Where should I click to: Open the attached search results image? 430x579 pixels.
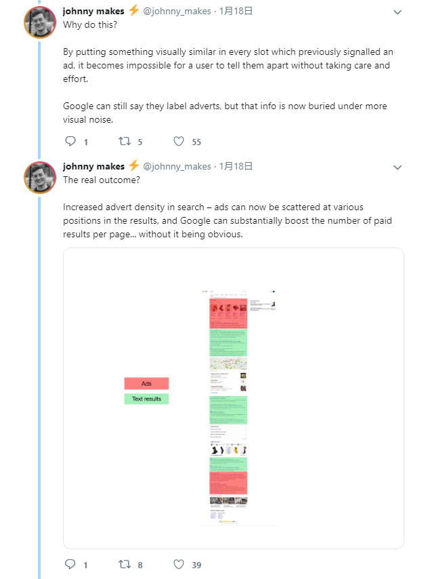pos(234,398)
